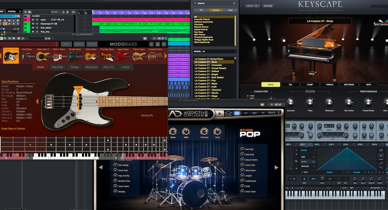Viewport: 388px width, 210px height.
Task: Click the DELETE preset button
Action: coord(92,44)
